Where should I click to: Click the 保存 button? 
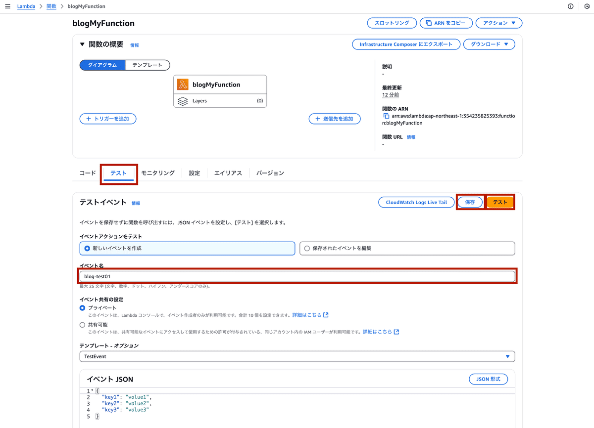point(470,202)
